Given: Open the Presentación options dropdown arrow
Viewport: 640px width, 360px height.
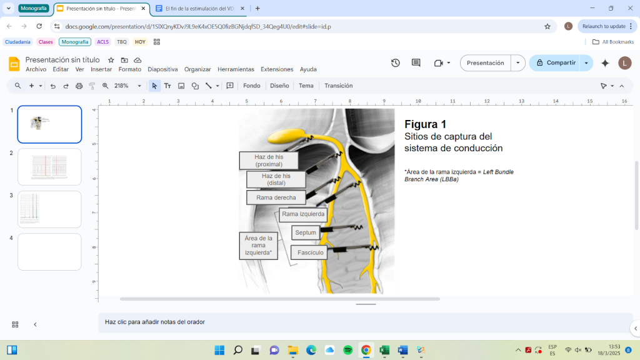Looking at the screenshot, I should (518, 63).
